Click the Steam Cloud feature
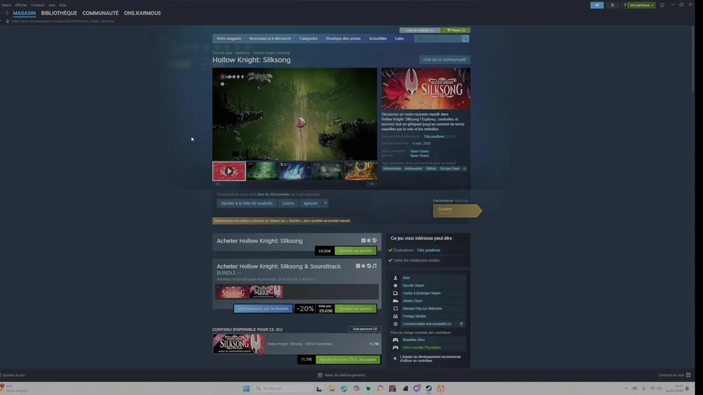703x395 pixels. pos(428,301)
